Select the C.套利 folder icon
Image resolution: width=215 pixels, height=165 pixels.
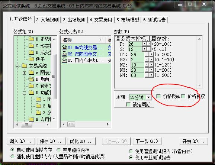click(31, 86)
